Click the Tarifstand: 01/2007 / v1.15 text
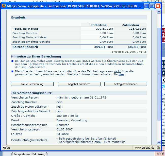 128,52
